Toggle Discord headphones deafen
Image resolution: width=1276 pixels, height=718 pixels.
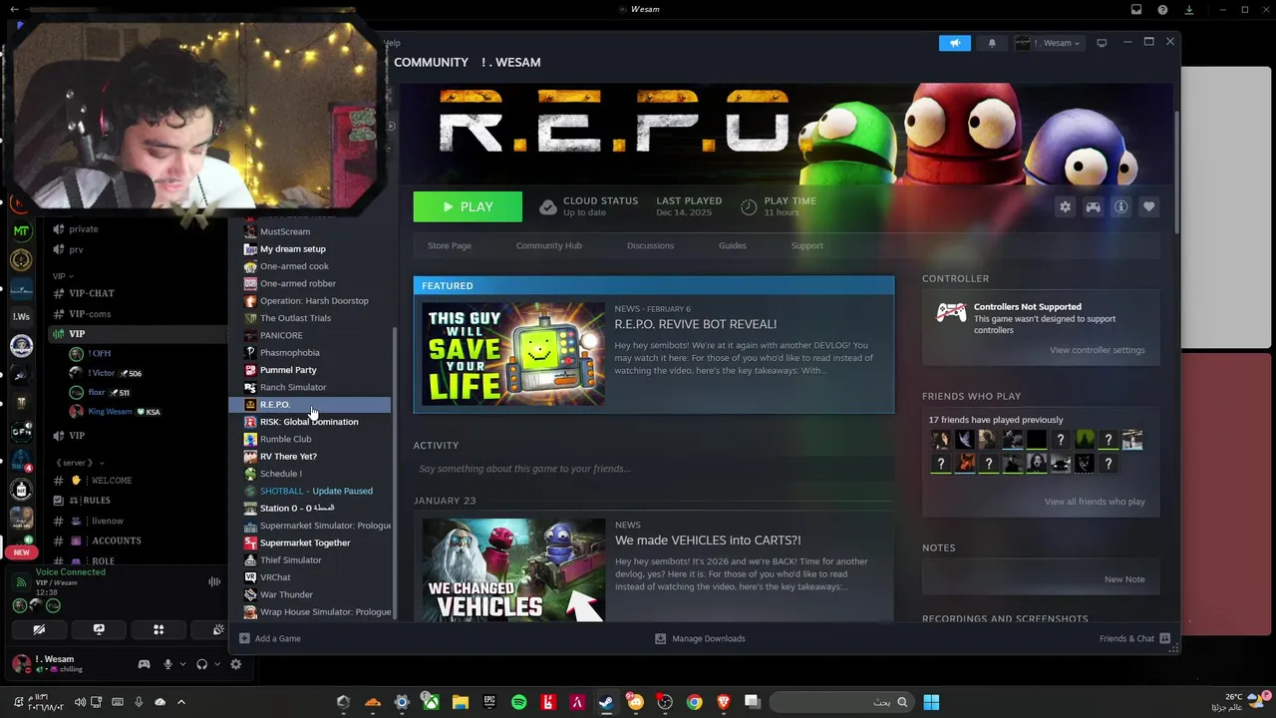(202, 664)
